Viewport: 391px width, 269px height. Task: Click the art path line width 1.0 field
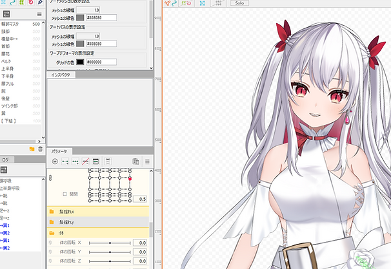point(88,36)
